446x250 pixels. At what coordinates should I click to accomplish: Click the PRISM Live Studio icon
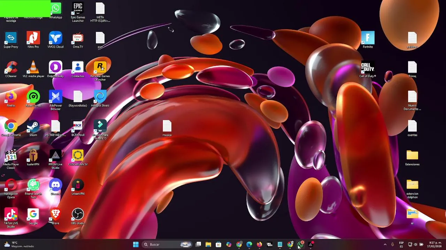[55, 159]
